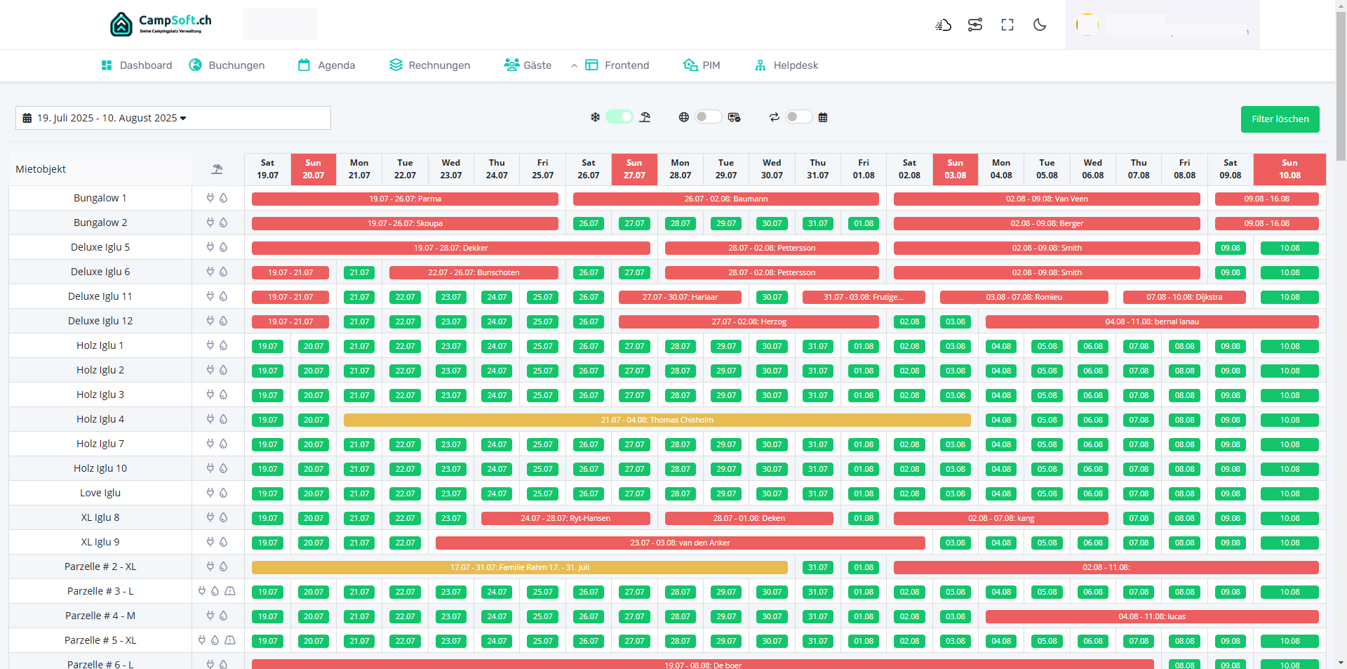Click the water drop icon for Bungalow 1

[224, 198]
